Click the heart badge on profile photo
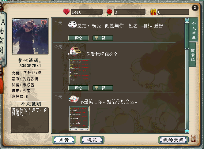 pyautogui.click(x=44, y=22)
